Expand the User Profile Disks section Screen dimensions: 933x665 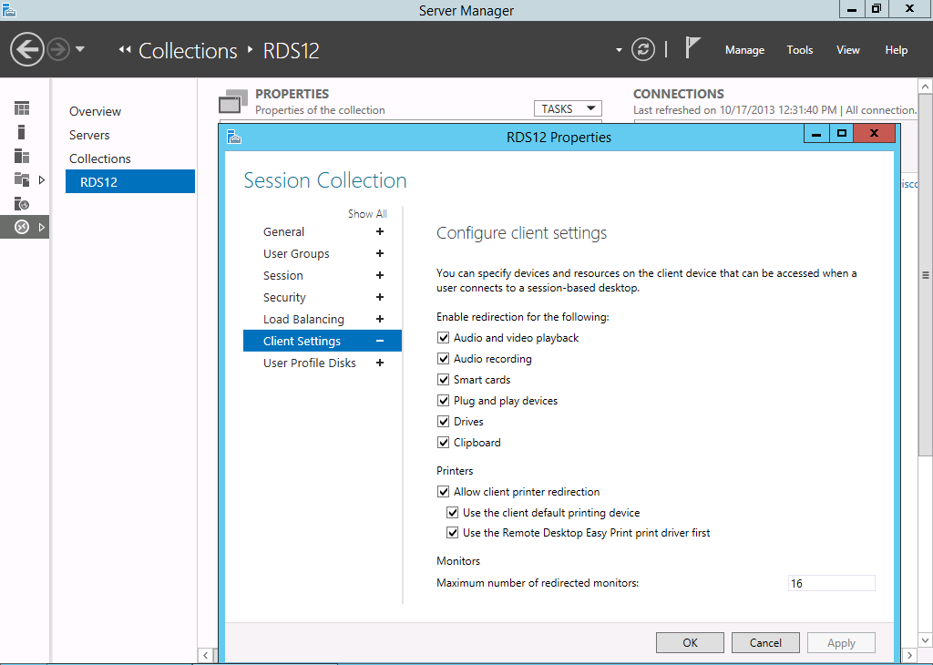[x=380, y=363]
